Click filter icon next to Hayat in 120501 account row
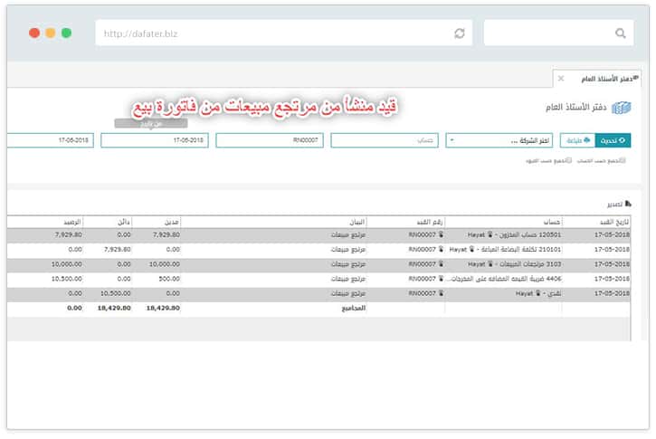This screenshot has width=656, height=439. (490, 234)
